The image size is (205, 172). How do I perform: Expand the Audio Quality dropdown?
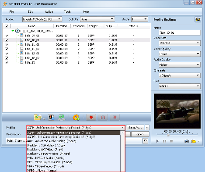pyautogui.click(x=180, y=64)
